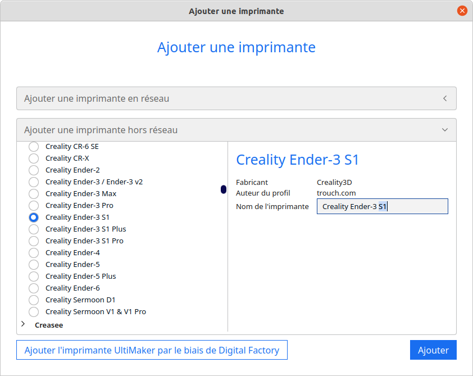
Task: Select the Creality Ender-2 radio button
Action: (x=34, y=170)
